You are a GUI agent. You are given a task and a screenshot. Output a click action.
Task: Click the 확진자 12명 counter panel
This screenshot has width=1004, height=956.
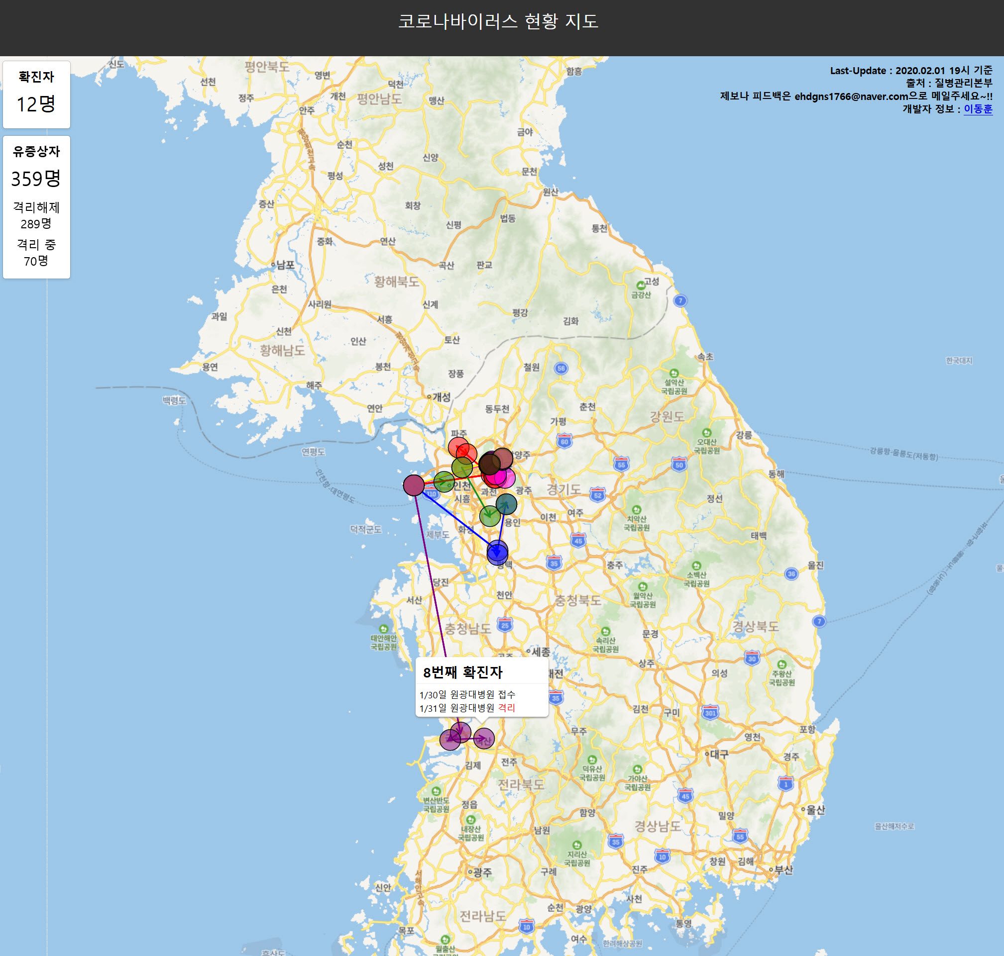tap(36, 95)
